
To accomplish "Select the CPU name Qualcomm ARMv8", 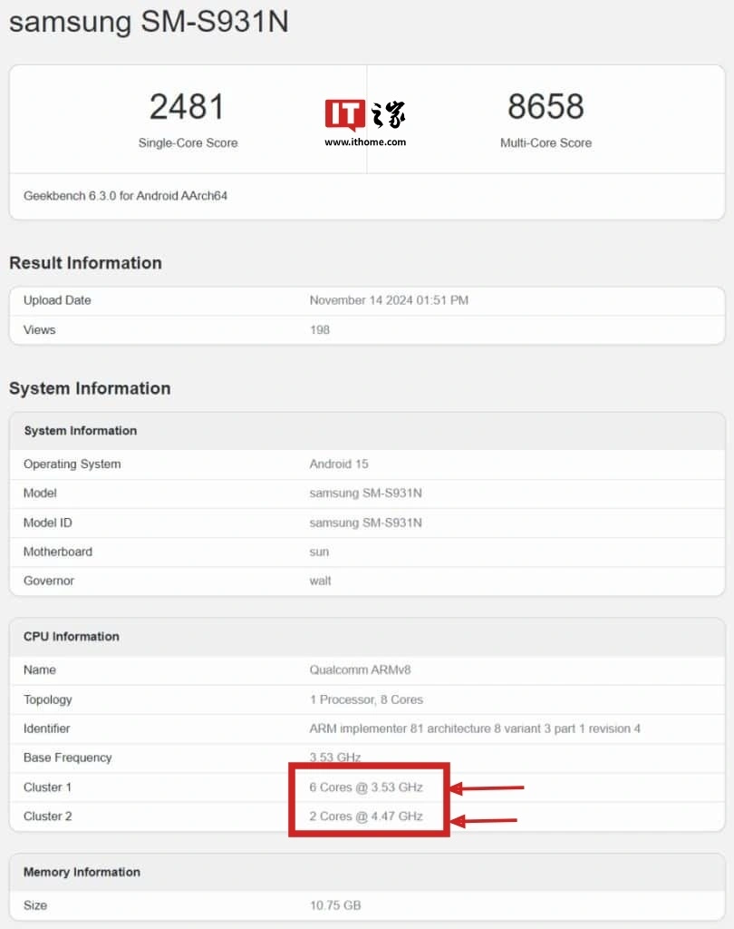I will [x=363, y=670].
